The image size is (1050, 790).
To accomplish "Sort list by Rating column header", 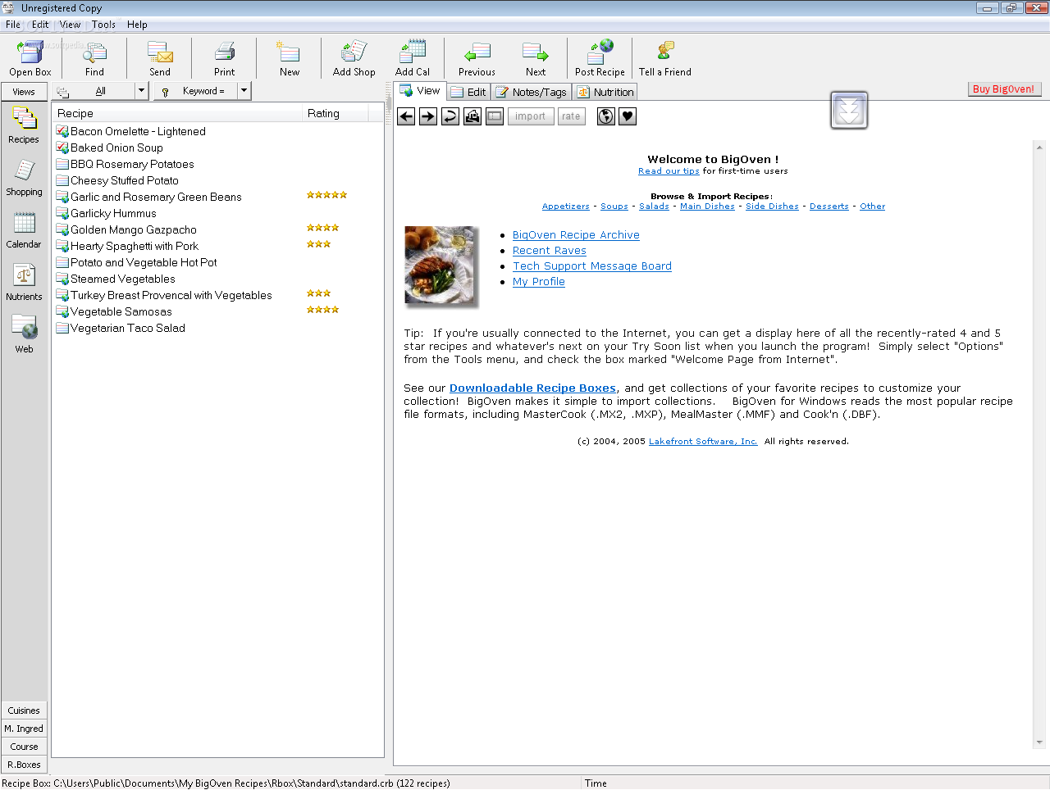I will click(335, 113).
